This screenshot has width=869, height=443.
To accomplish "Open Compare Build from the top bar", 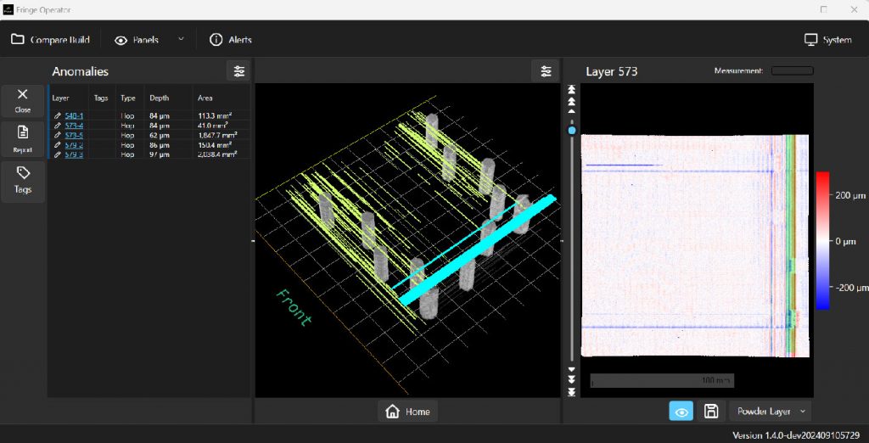I will point(51,40).
